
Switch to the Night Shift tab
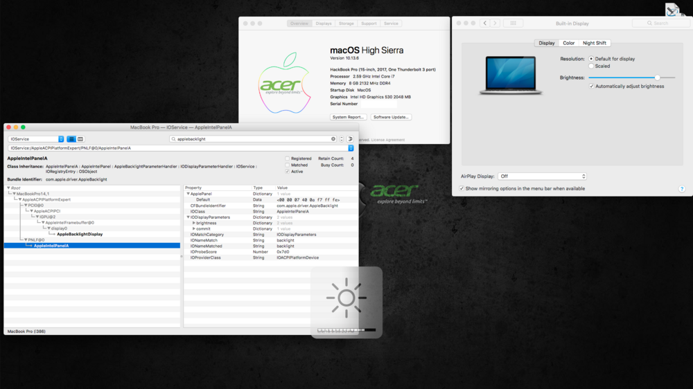(x=595, y=44)
